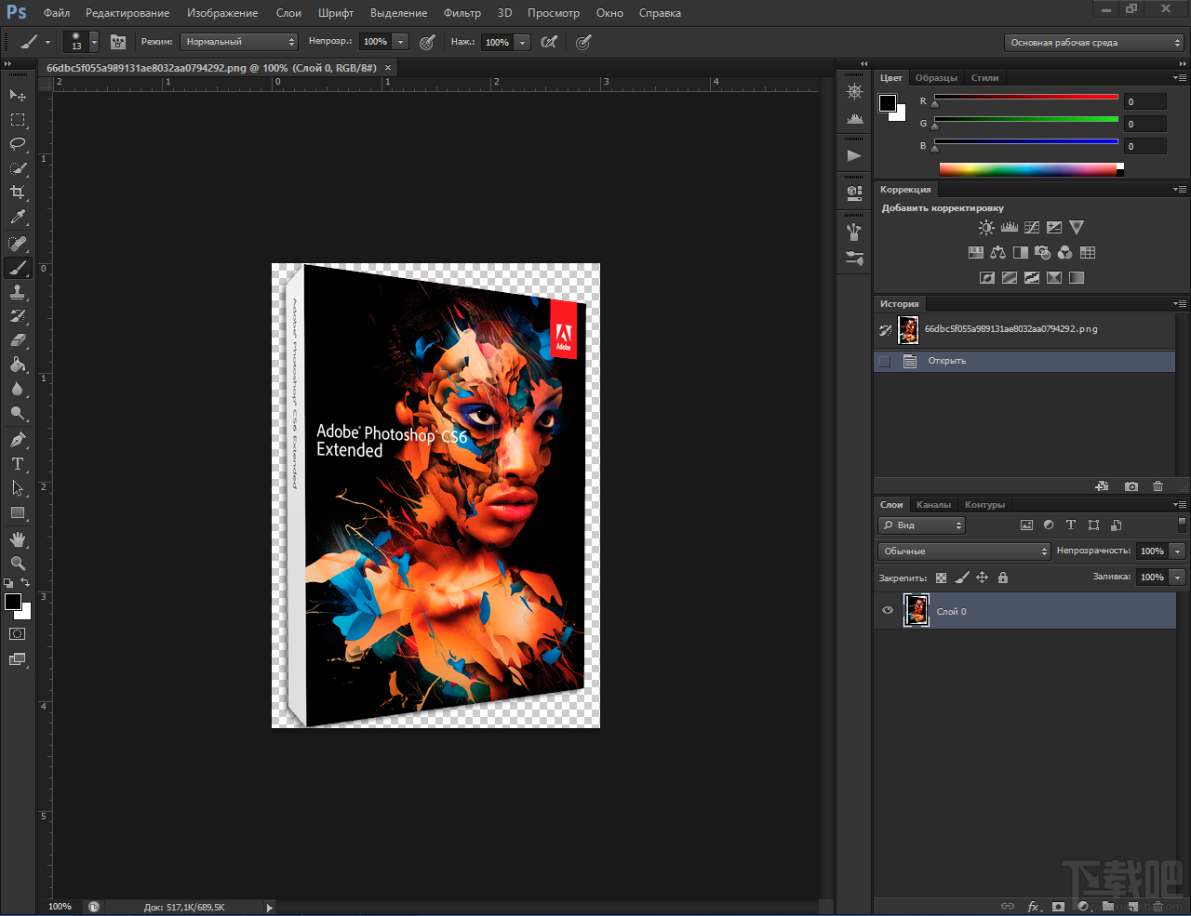1191x916 pixels.
Task: Toggle airbrush mode in brush options
Action: (x=549, y=42)
